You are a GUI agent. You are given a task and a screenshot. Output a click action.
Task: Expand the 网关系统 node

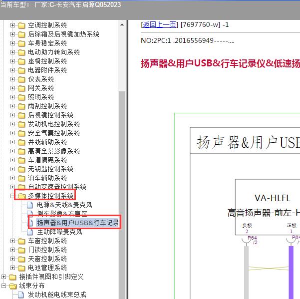[x=12, y=88]
